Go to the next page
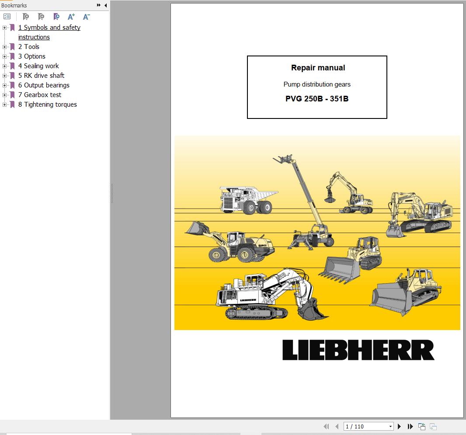 (400, 426)
